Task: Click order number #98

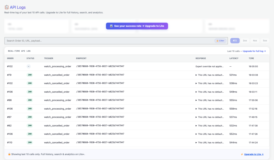Action: 9,100
